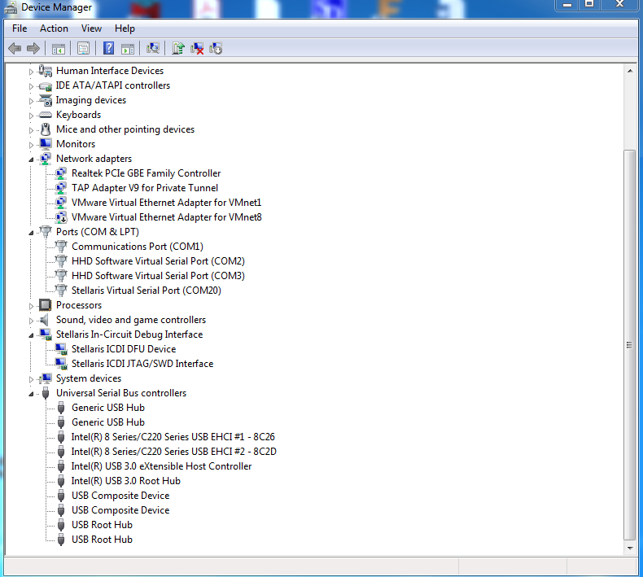Collapse the Stellaris In-Circuit Debug Interface node
The height and width of the screenshot is (577, 643).
[31, 335]
